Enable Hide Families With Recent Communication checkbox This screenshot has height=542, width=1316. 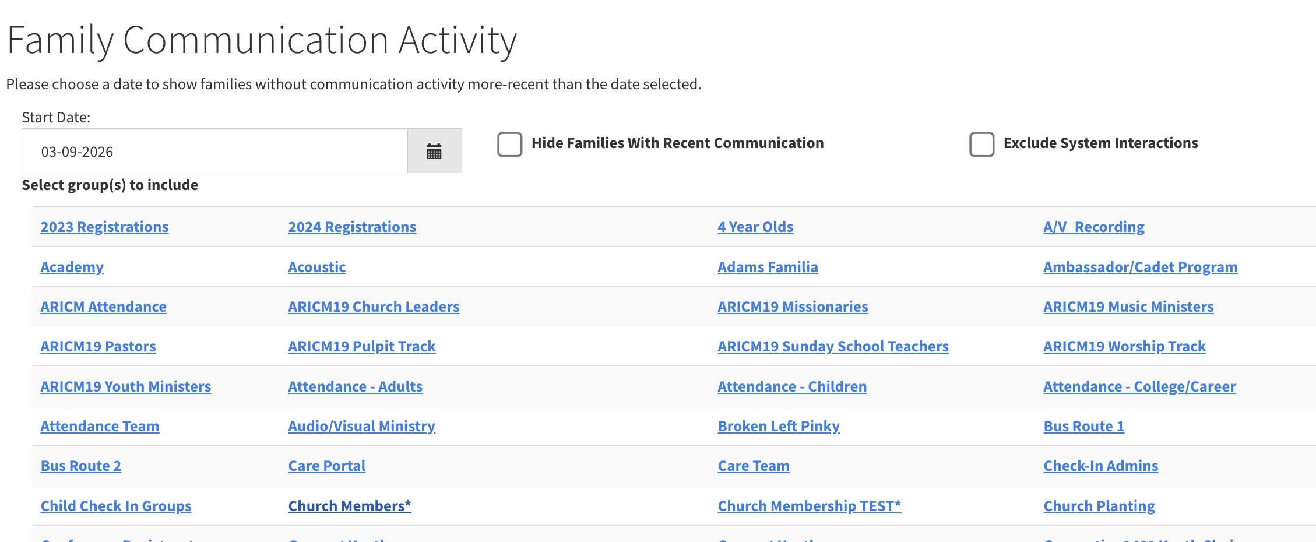coord(510,144)
